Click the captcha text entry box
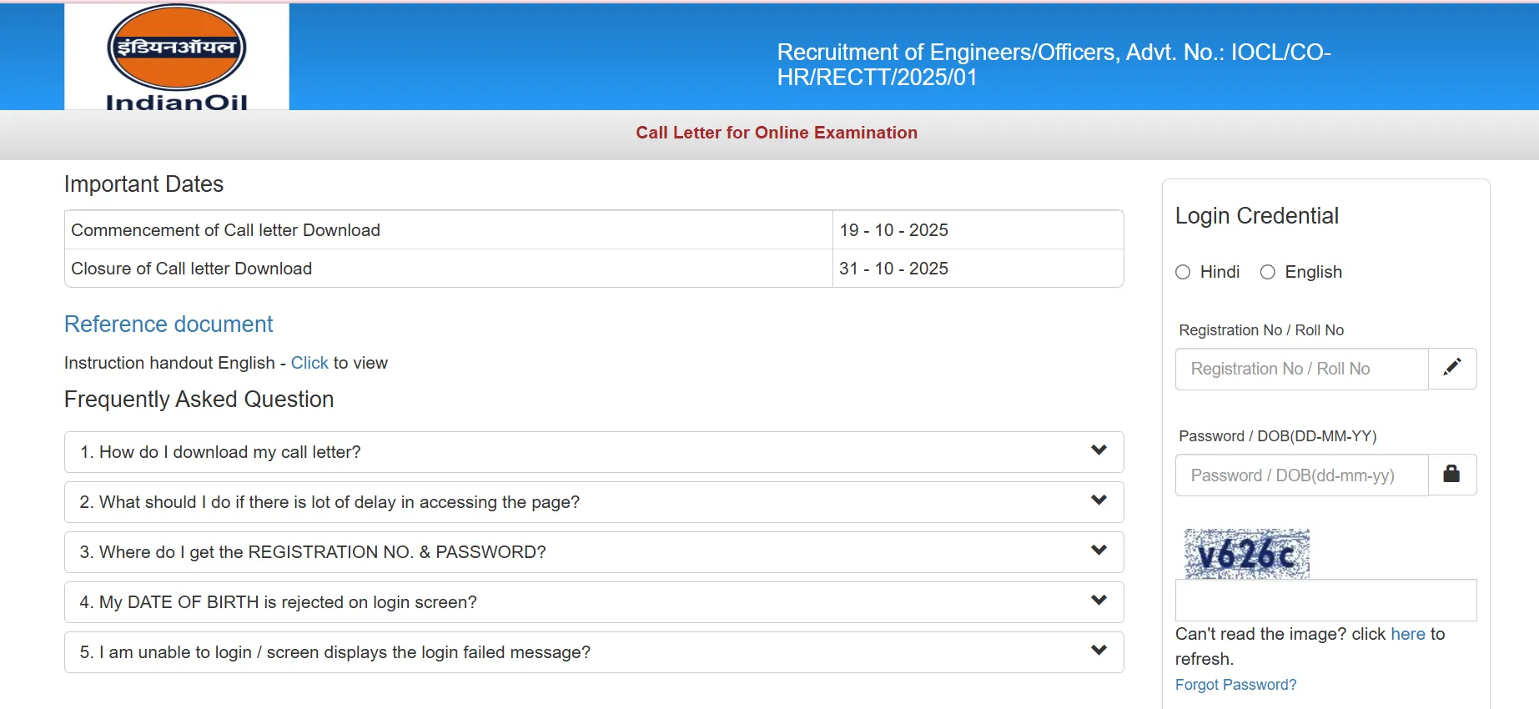 [1325, 601]
